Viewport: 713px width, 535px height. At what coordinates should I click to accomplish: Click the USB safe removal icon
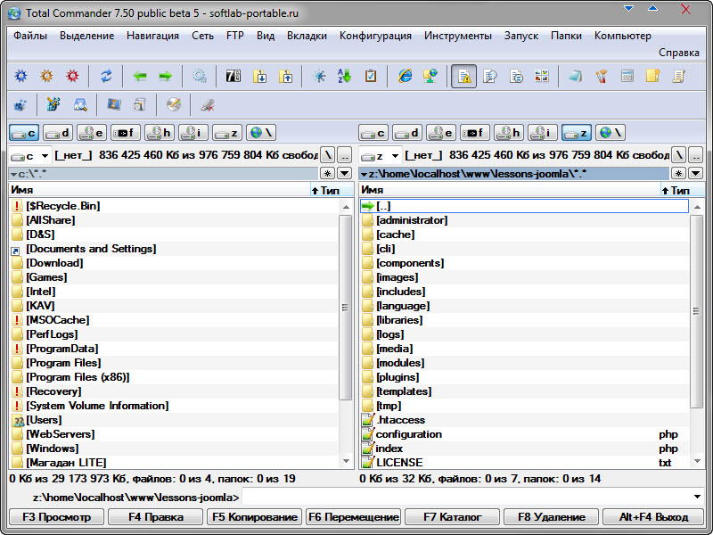pyautogui.click(x=208, y=105)
